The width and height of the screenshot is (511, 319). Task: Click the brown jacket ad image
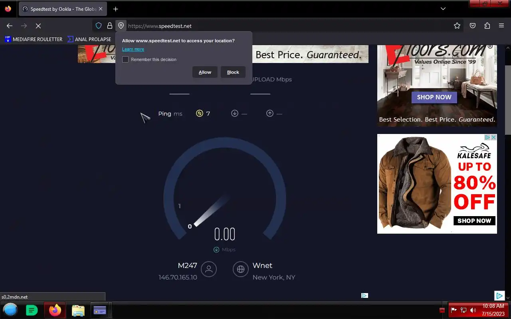click(414, 183)
